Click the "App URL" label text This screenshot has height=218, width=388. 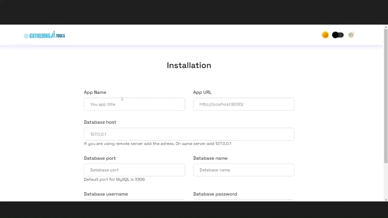click(202, 92)
